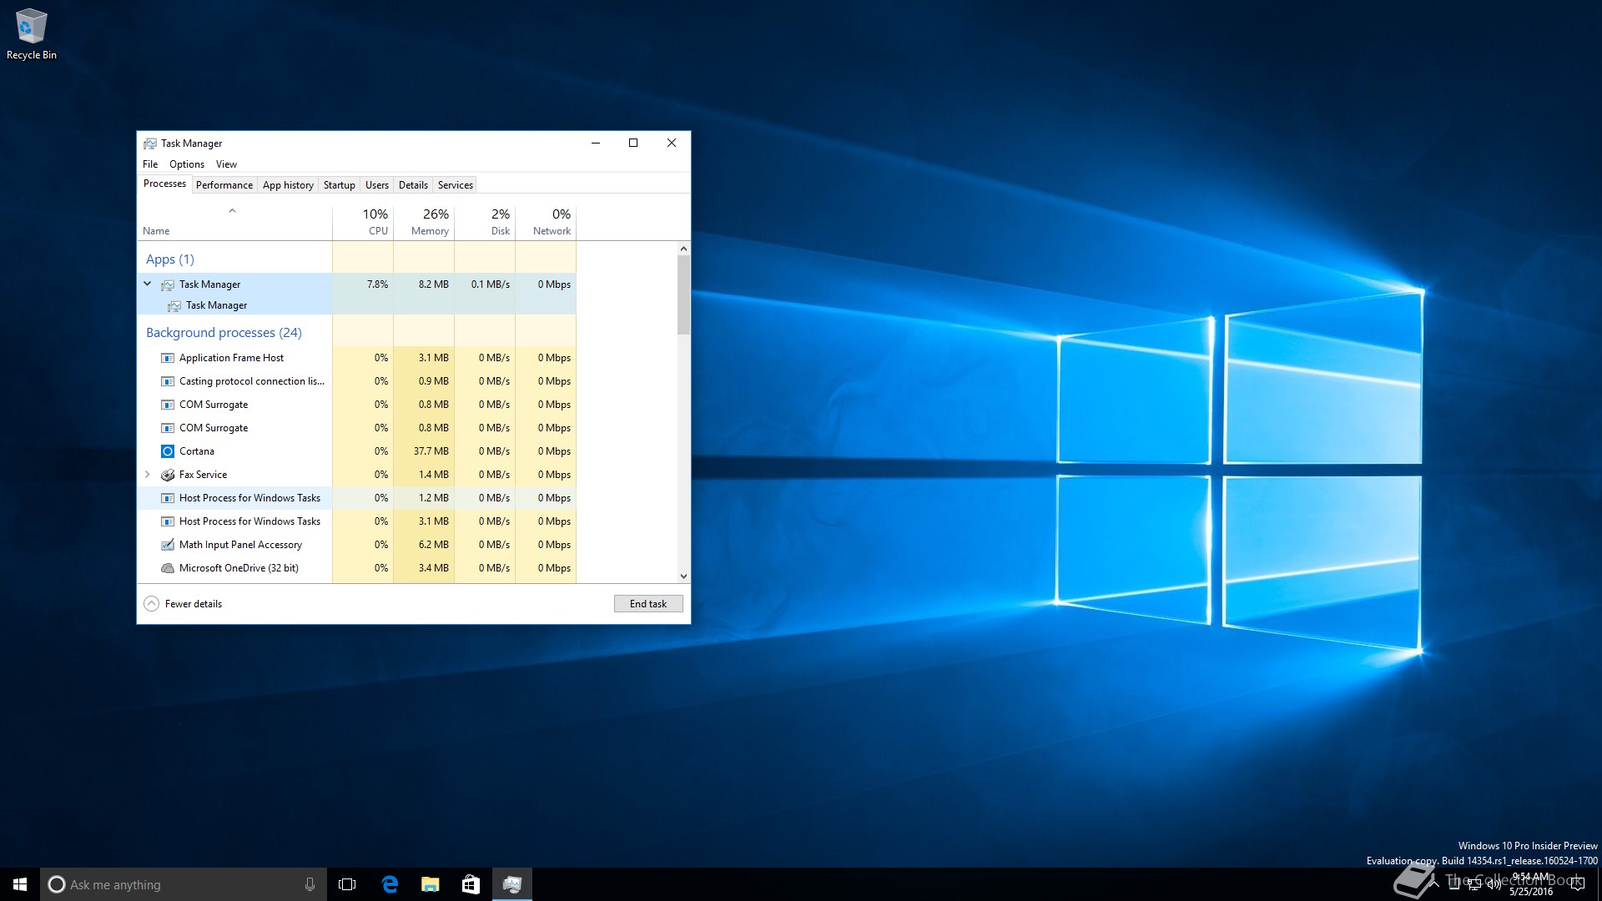Click the taskbar clock and date
This screenshot has width=1602, height=901.
tap(1531, 884)
